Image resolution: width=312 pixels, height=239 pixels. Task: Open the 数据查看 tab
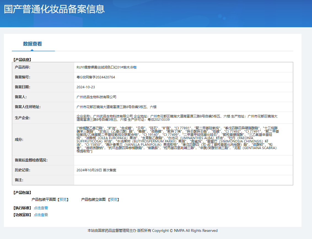coord(33,44)
